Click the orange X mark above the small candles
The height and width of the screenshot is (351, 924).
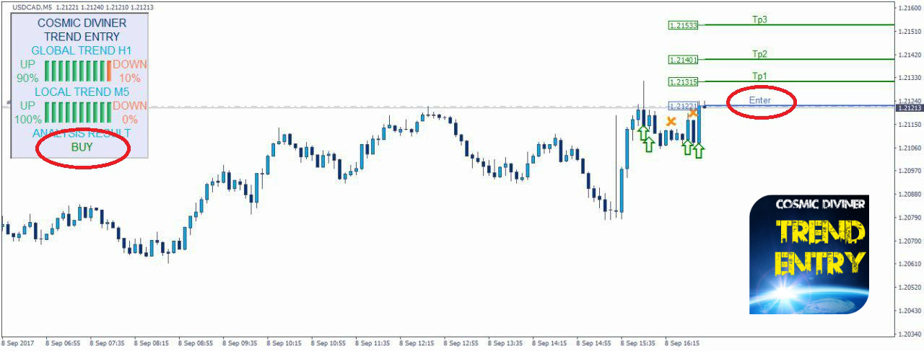671,121
